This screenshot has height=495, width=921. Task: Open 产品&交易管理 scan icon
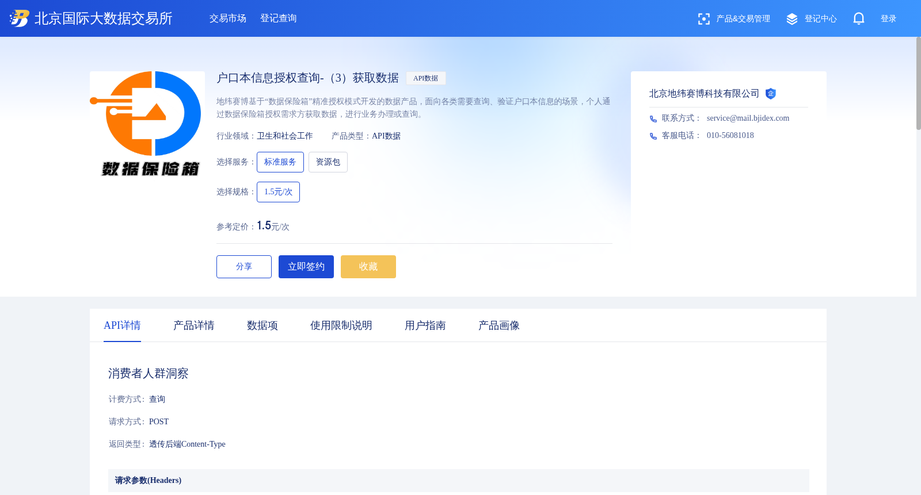pos(703,19)
